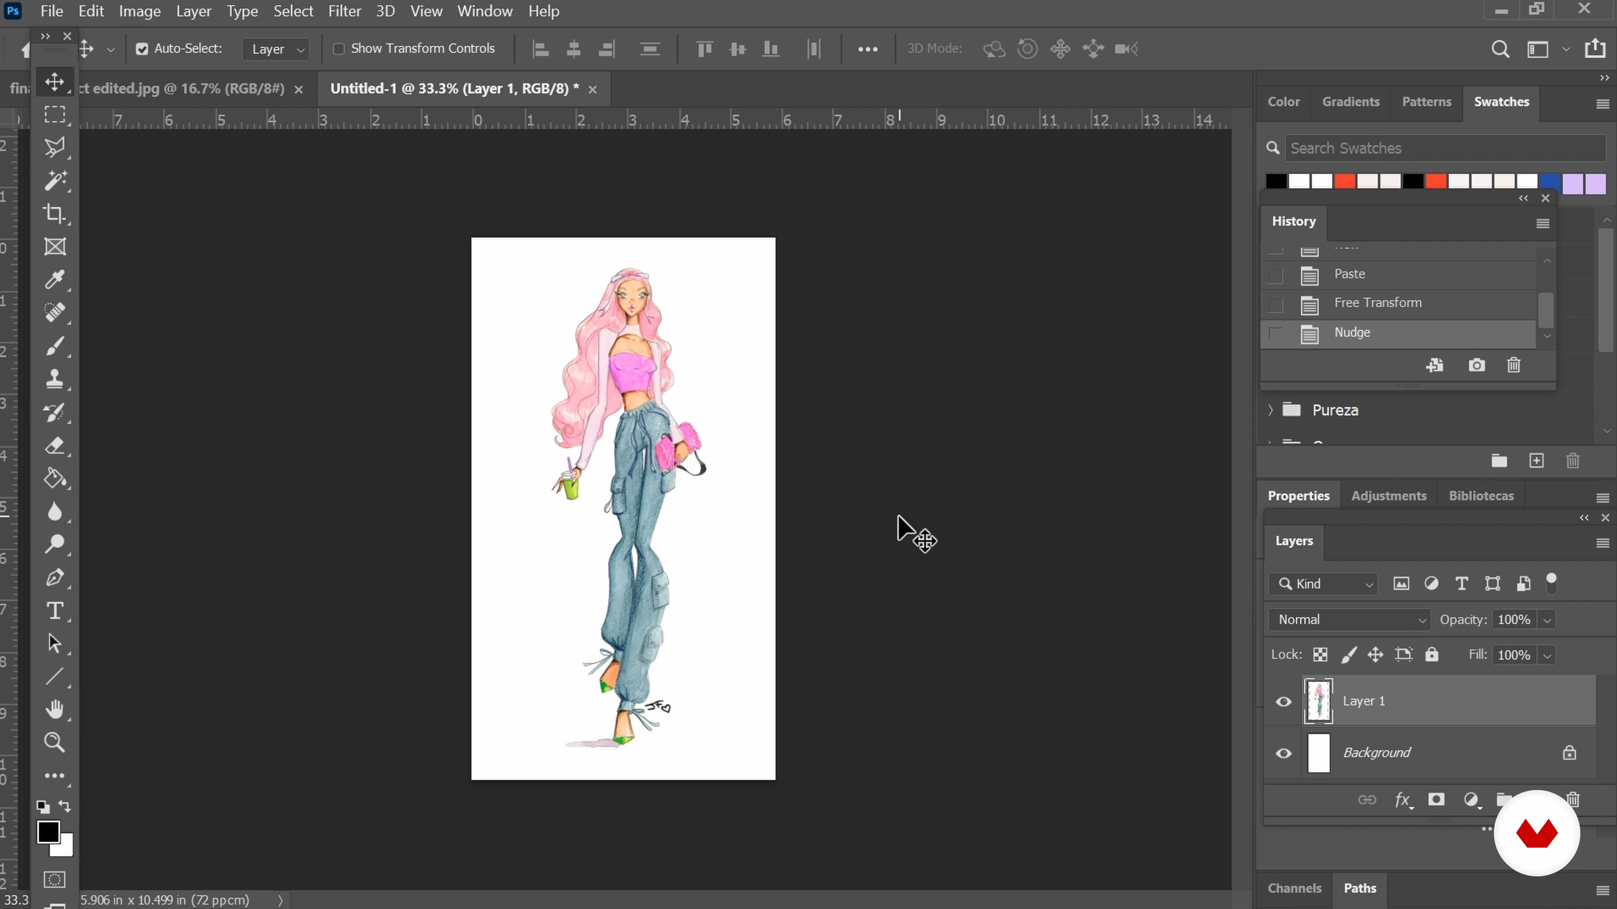Hide the Background layer eye

1283,753
